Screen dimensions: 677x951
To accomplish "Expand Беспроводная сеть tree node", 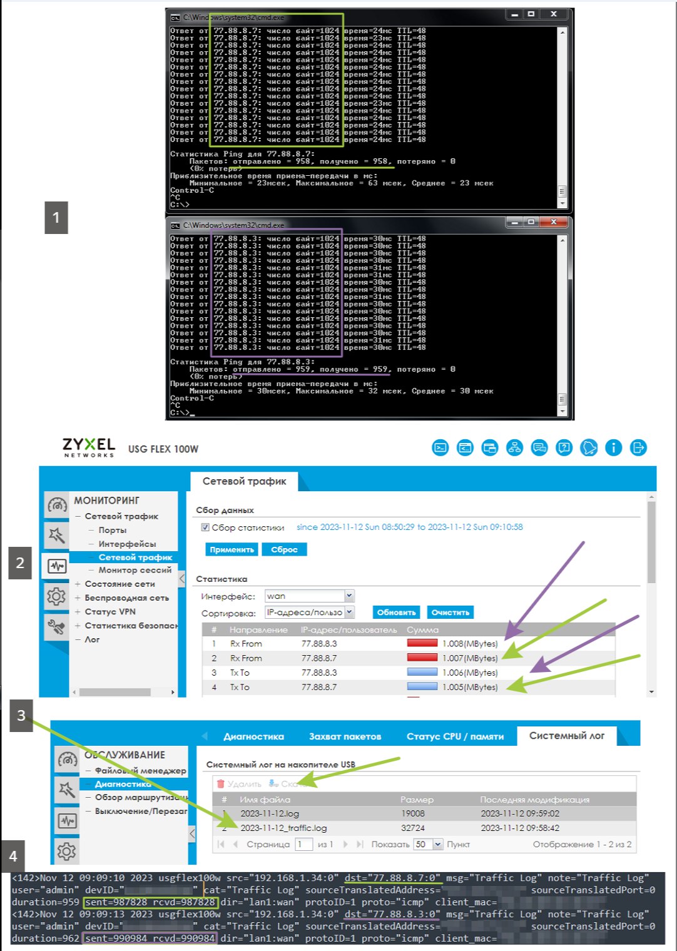I will [78, 598].
